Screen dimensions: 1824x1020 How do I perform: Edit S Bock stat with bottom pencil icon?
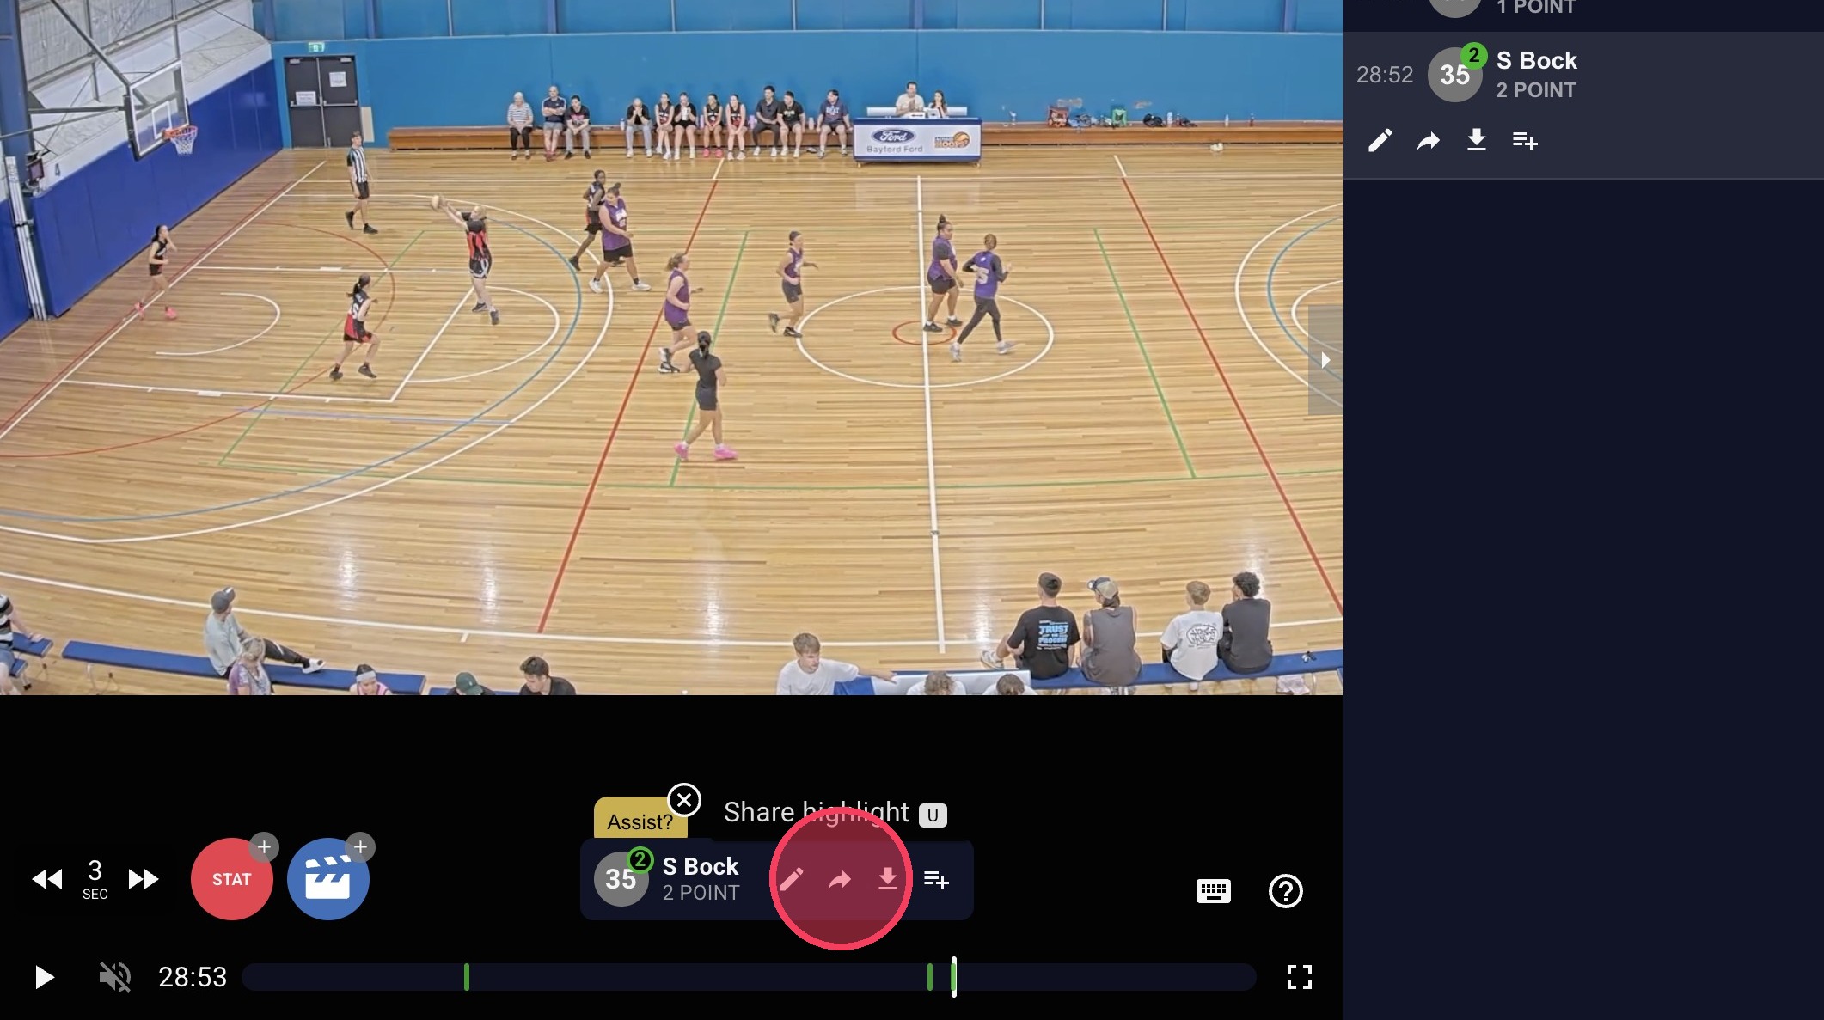(791, 879)
